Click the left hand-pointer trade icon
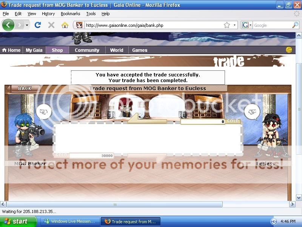Screen dimensions: 302x227 pyautogui.click(x=44, y=112)
